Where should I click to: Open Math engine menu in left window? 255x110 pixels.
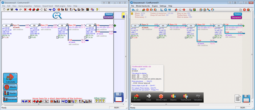(x=60, y=6)
